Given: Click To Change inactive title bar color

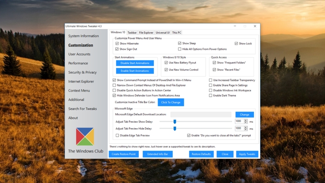Looking at the screenshot, I should coord(171,102).
